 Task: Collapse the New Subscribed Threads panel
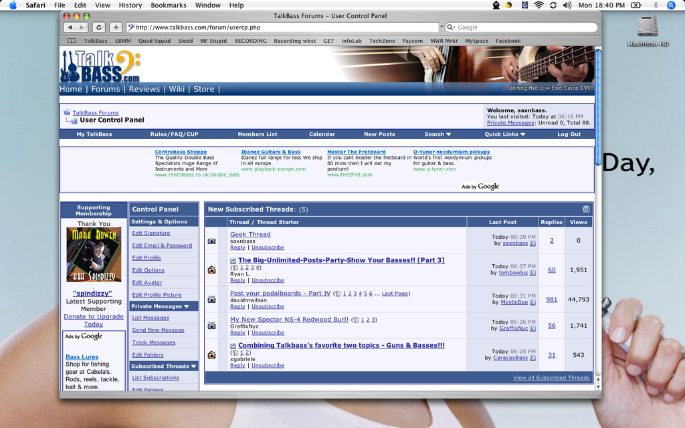coord(586,209)
